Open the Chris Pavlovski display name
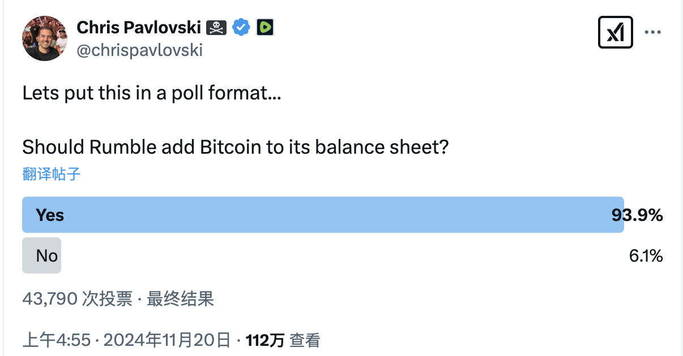Screen dimensions: 683x356 coord(139,27)
